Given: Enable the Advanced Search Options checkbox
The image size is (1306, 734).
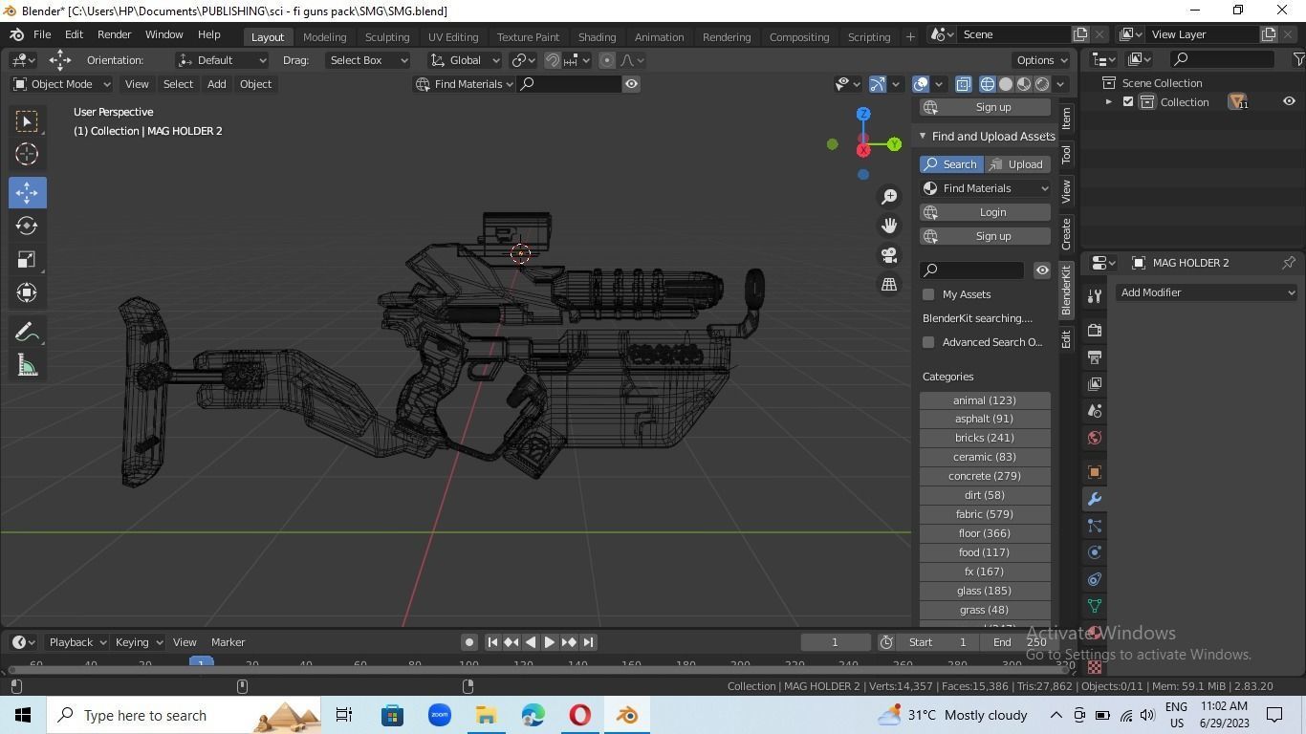Looking at the screenshot, I should coord(928,342).
